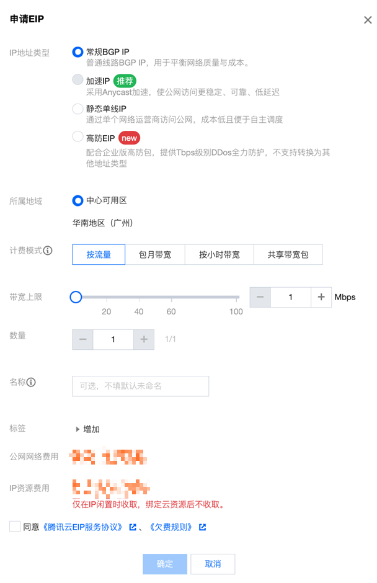
Task: Click the info icon next to 计费模式
Action: [x=48, y=250]
